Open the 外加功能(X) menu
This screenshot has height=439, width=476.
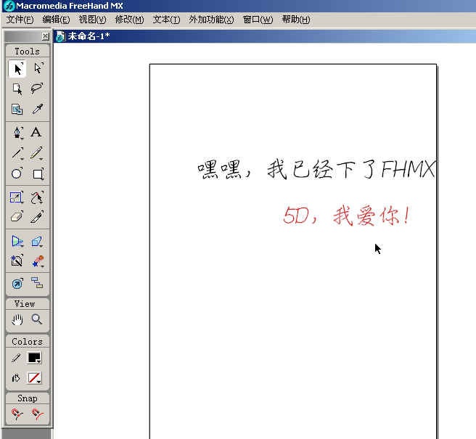[211, 20]
